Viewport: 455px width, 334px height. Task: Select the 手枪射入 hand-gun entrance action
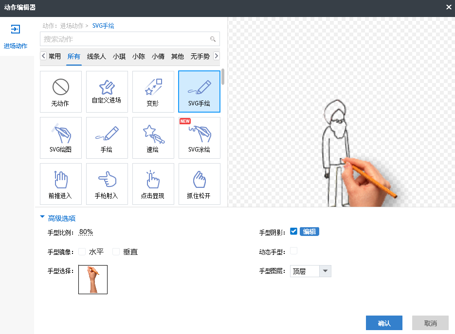[x=107, y=184]
